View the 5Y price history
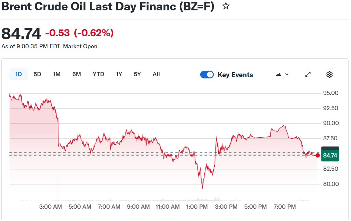Viewport: 351px width, 221px height. [x=137, y=74]
